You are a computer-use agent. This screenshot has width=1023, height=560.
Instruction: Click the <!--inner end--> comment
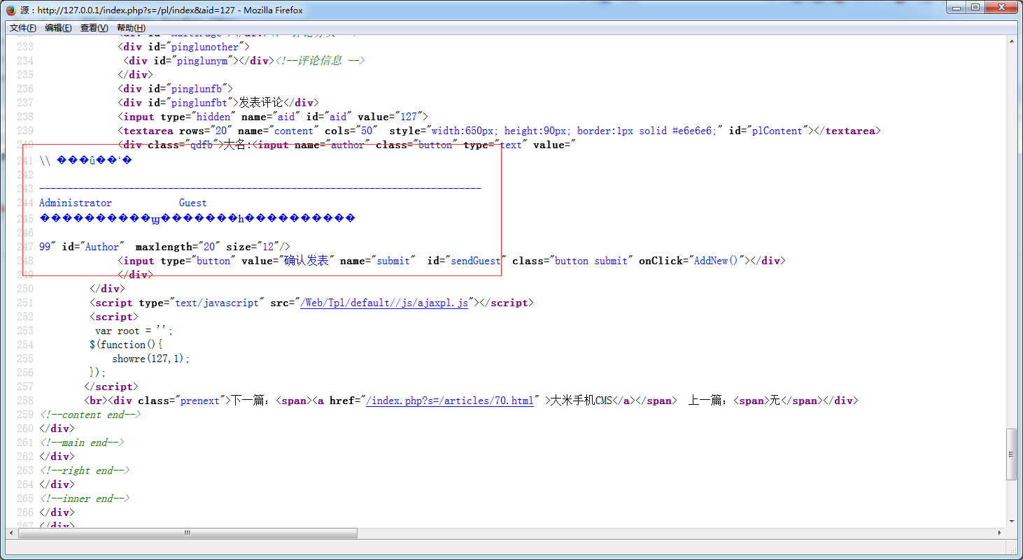[85, 498]
